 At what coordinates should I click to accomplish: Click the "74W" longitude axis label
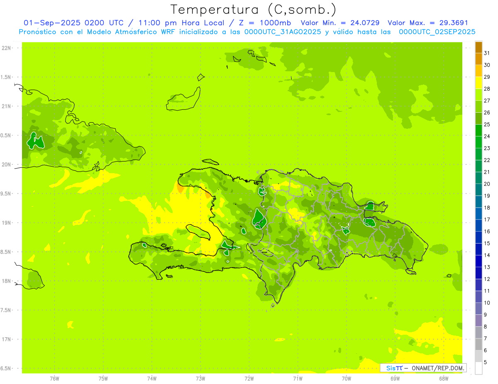[152, 379]
